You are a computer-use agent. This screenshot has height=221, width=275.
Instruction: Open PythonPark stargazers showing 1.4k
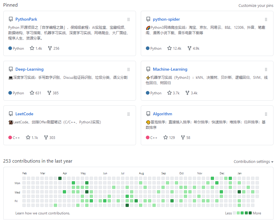(36, 48)
